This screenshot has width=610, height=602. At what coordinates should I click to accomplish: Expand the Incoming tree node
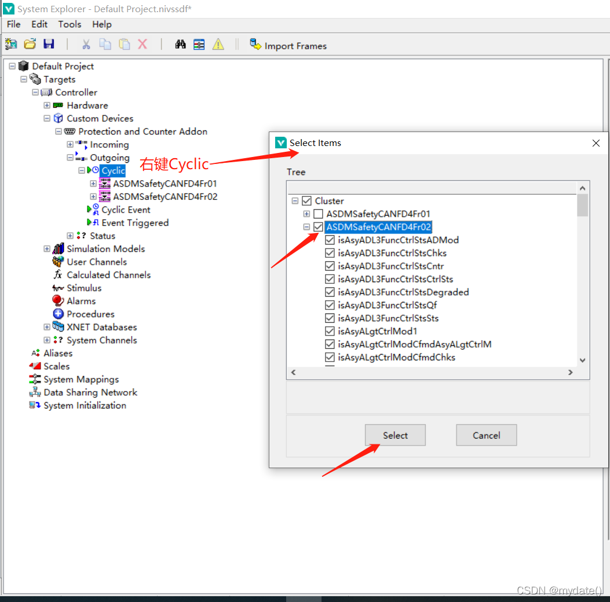70,144
